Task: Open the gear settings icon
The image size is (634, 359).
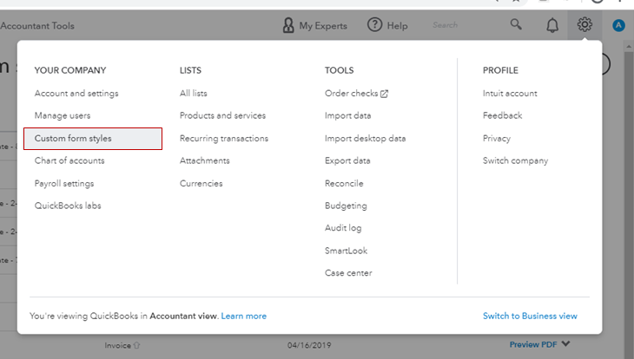Action: (x=584, y=25)
